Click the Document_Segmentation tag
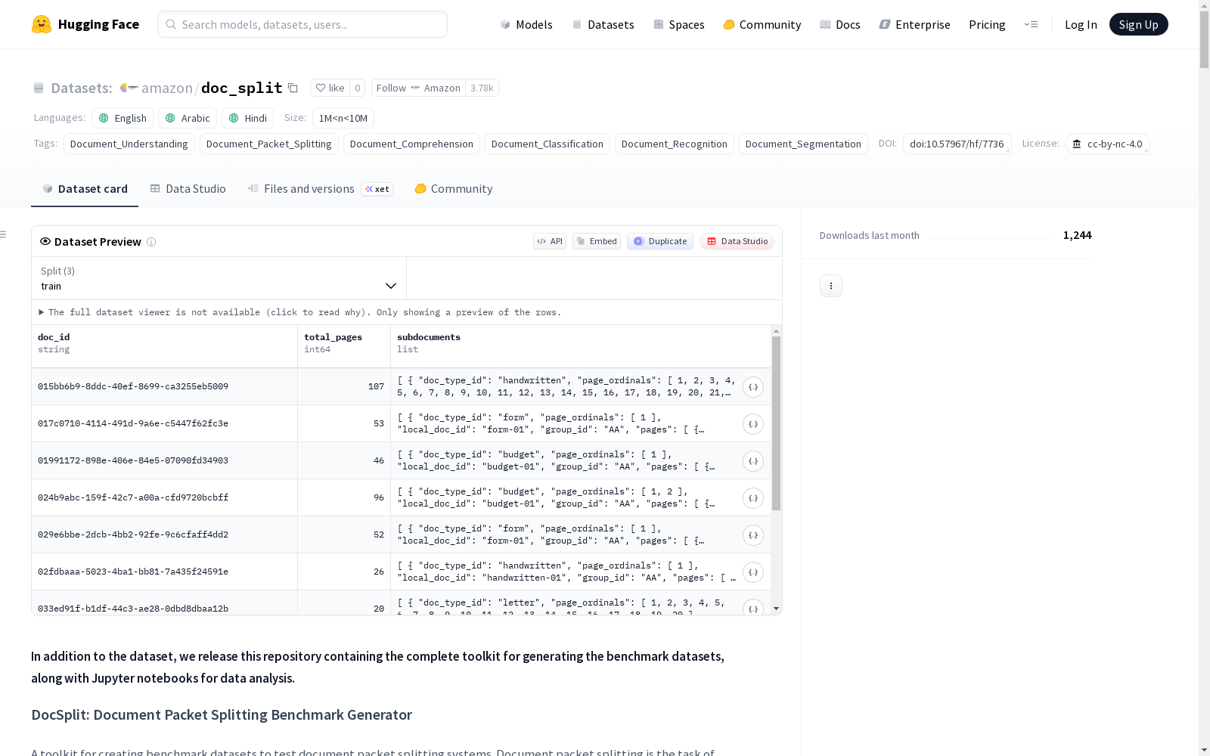The height and width of the screenshot is (756, 1210). pyautogui.click(x=803, y=144)
